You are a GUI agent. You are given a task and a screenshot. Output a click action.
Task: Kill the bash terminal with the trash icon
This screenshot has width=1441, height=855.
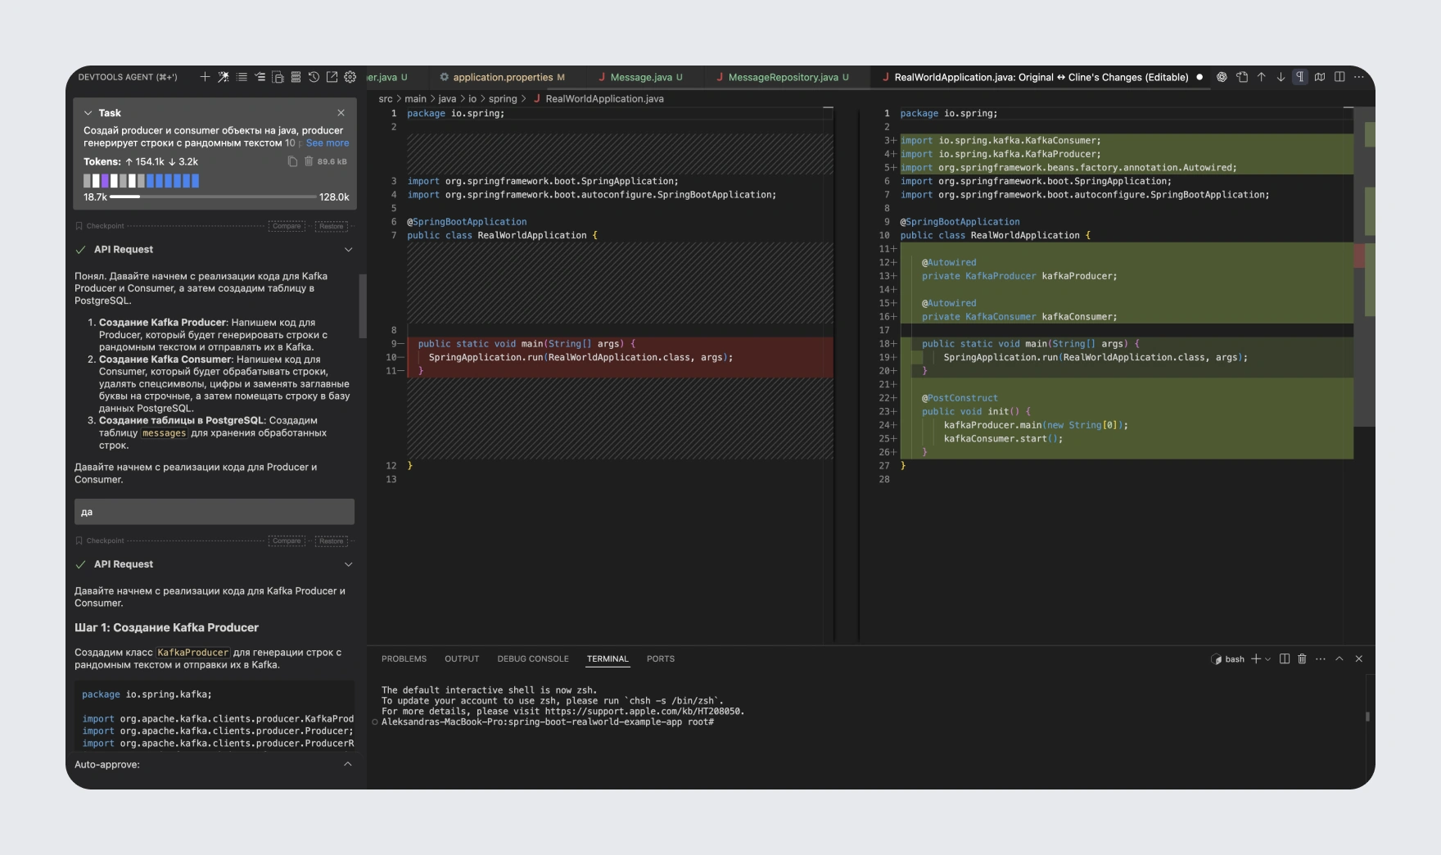coord(1303,658)
